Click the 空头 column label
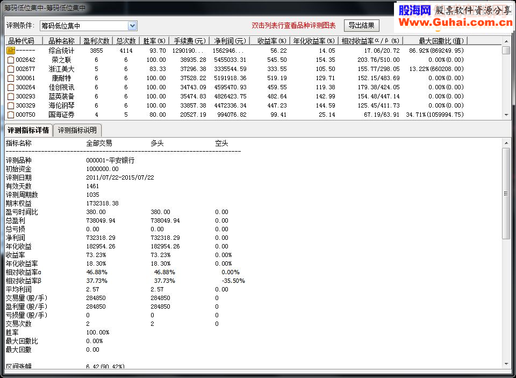Screen dimensions: 516x378 tap(221, 143)
